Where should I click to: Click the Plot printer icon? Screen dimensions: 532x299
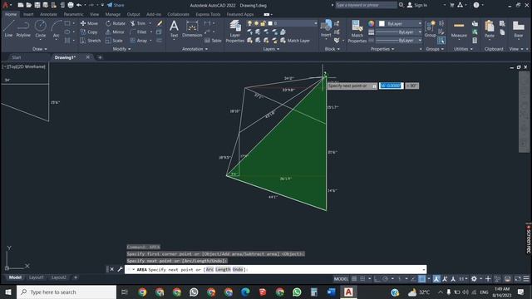coord(71,5)
